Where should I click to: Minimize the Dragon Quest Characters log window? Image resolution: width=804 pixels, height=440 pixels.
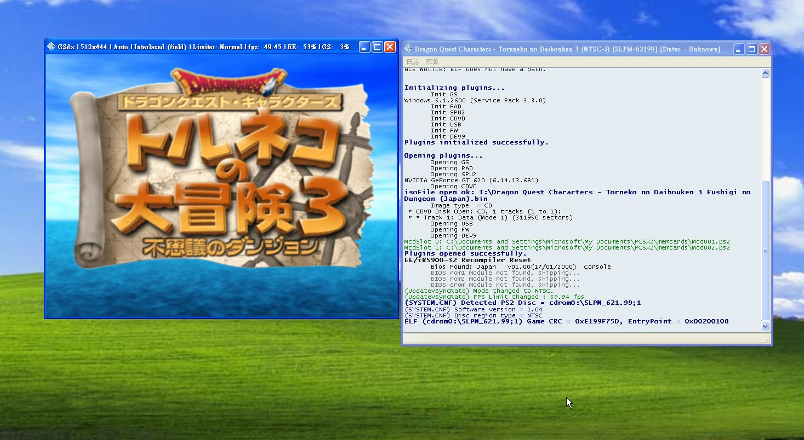pos(739,49)
